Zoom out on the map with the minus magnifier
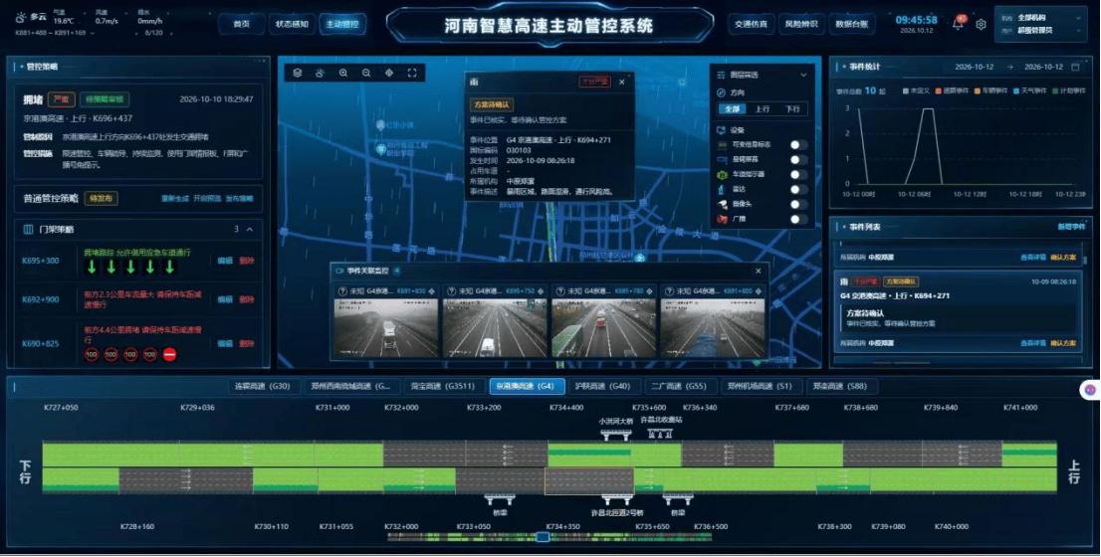The width and height of the screenshot is (1101, 557). 366,73
